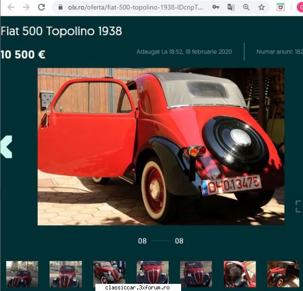Open the pink profile avatar

(300, 7)
